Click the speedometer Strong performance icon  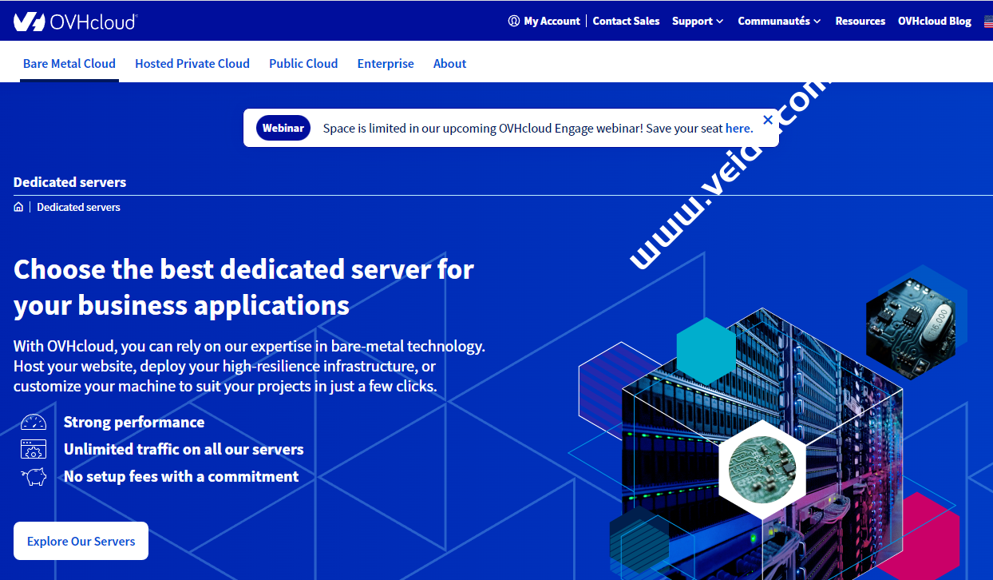tap(34, 423)
